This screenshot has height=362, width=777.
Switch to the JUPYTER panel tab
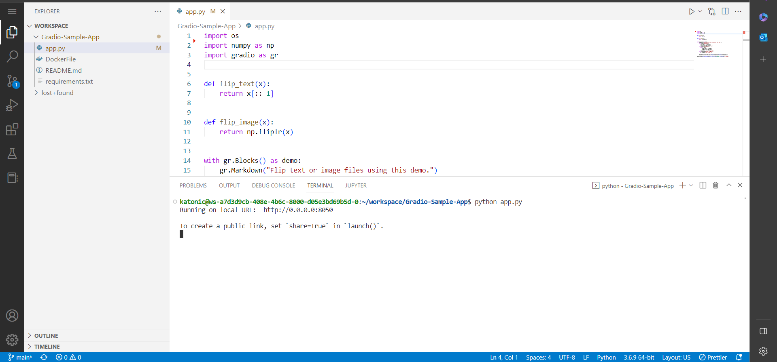tap(356, 185)
